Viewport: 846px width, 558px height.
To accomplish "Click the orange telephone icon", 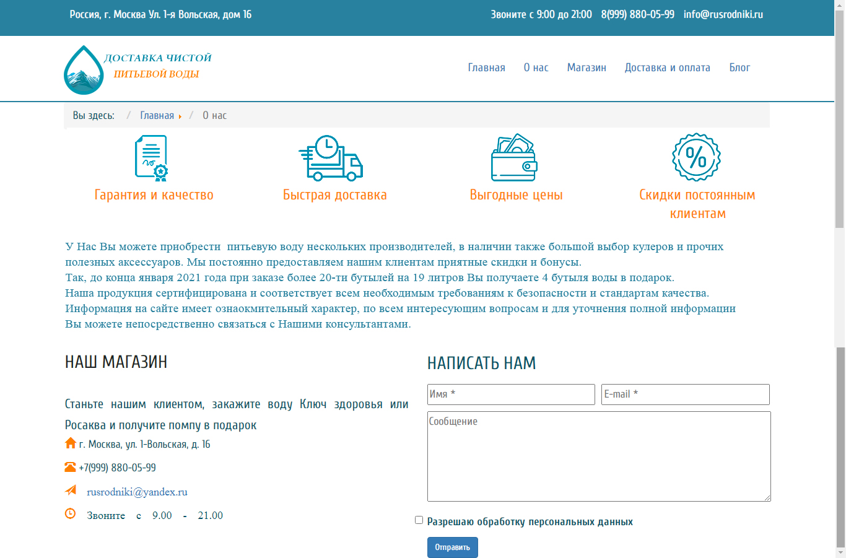I will 70,467.
